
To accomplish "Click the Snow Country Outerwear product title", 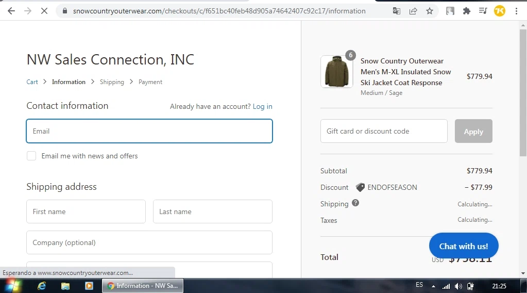I will click(405, 72).
